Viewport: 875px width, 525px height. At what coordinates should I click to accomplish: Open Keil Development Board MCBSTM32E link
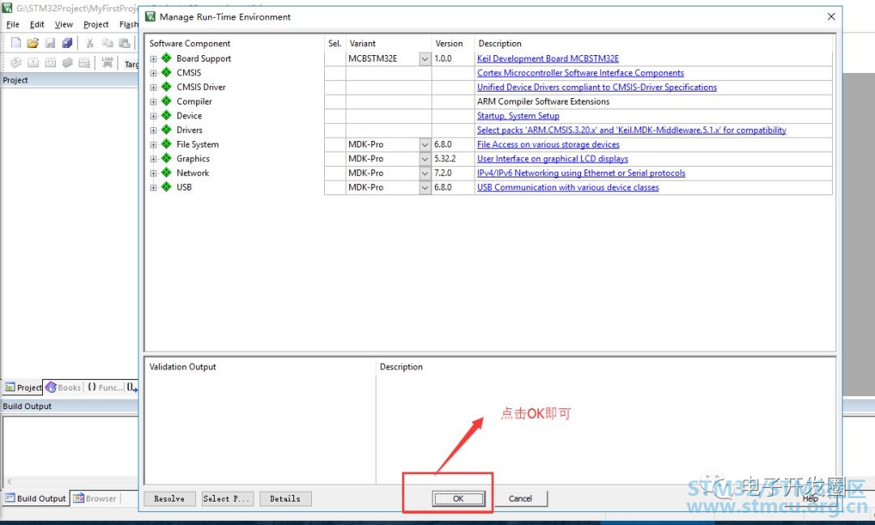click(x=548, y=58)
